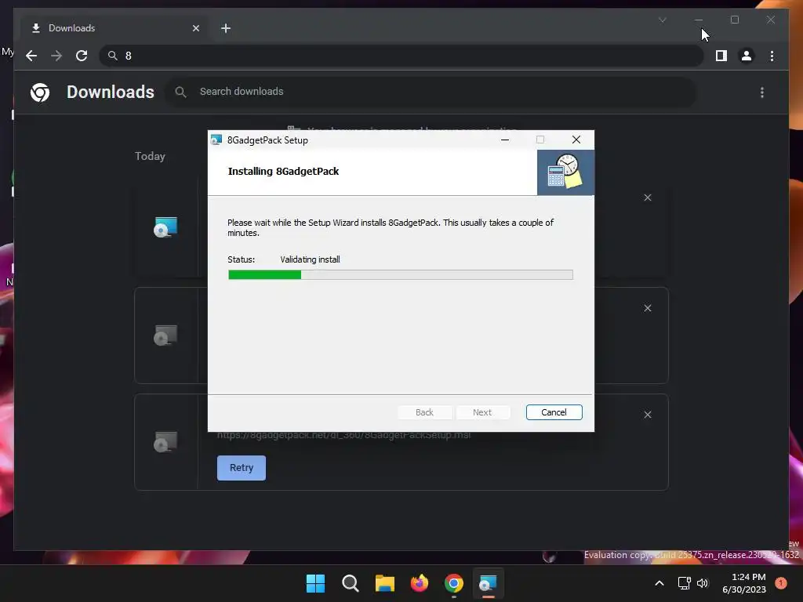Screen dimensions: 803x602
Task: Remove the second download from list
Action: pyautogui.click(x=647, y=308)
